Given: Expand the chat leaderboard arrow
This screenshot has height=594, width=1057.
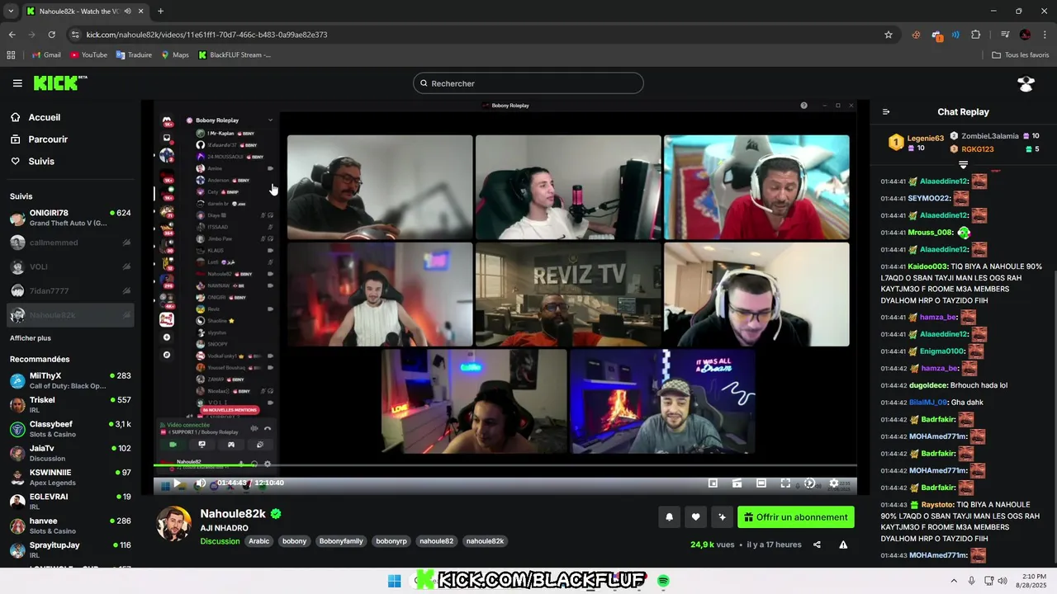Looking at the screenshot, I should (x=963, y=165).
